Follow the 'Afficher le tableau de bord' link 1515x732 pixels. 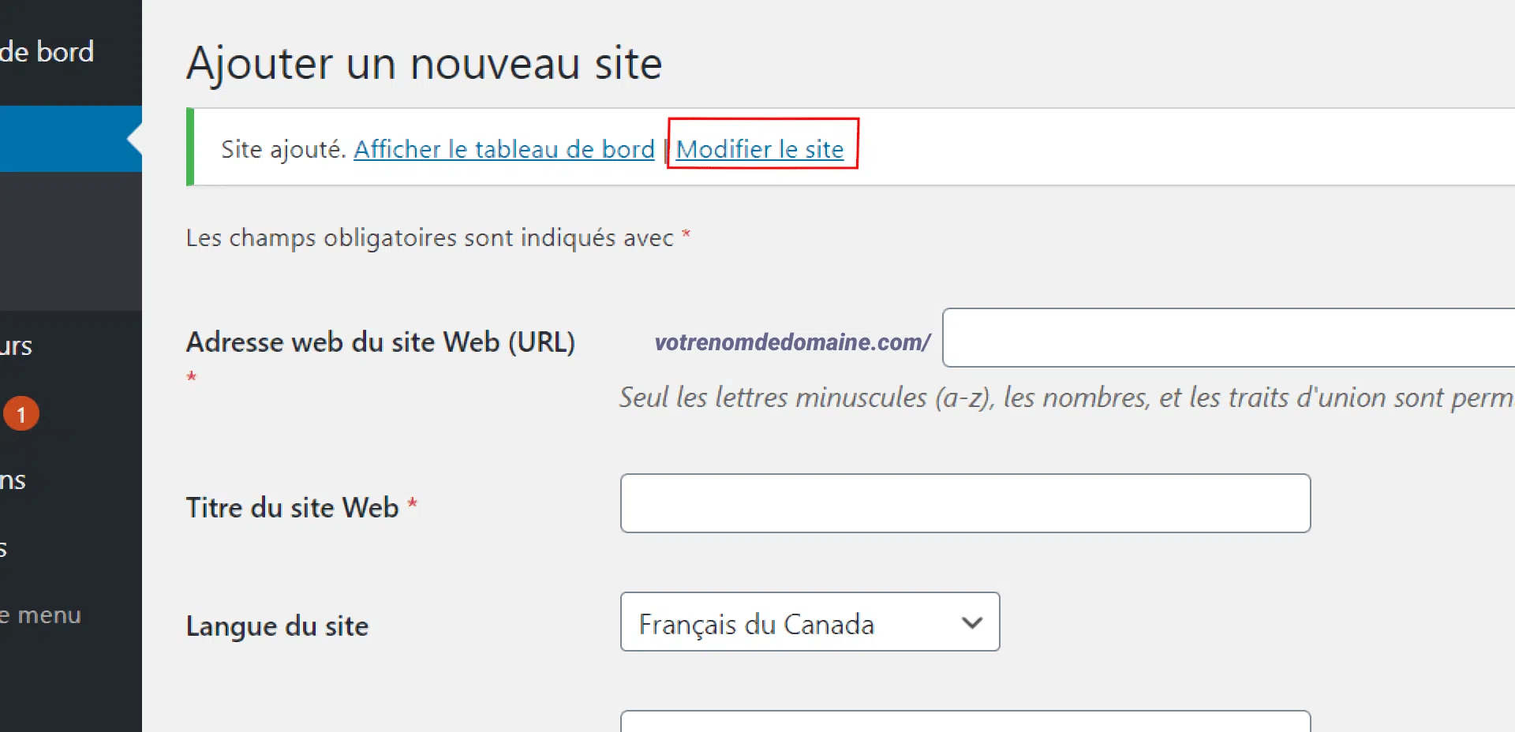504,149
